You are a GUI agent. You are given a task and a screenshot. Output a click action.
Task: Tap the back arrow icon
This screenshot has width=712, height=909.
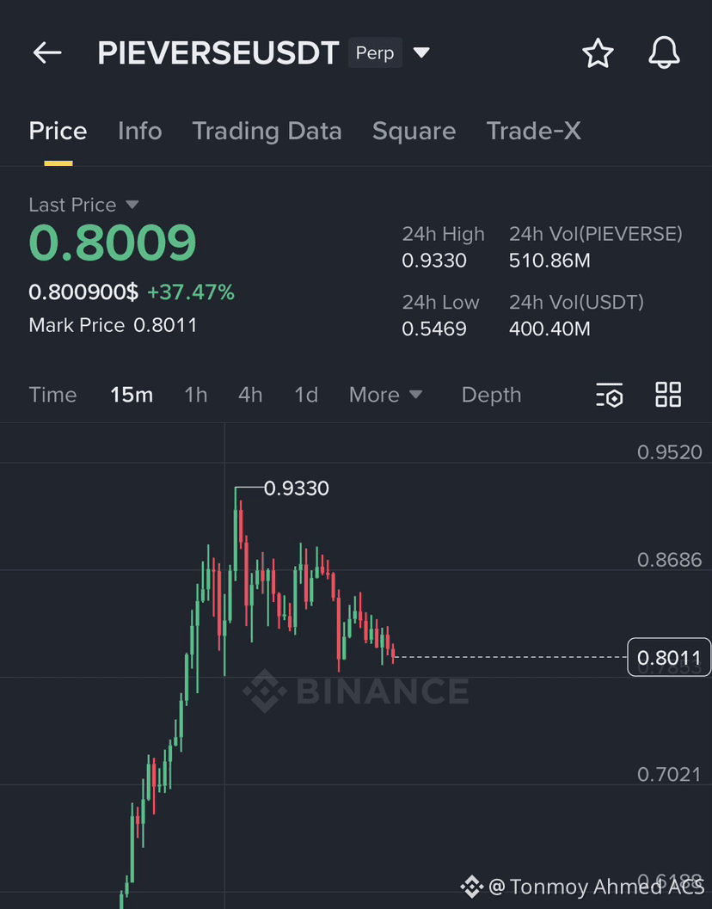coord(47,52)
